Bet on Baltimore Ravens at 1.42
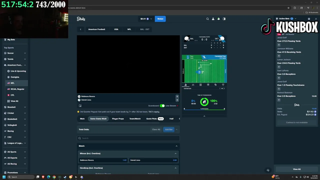Screen dimensions: 320x180 (x=103, y=160)
